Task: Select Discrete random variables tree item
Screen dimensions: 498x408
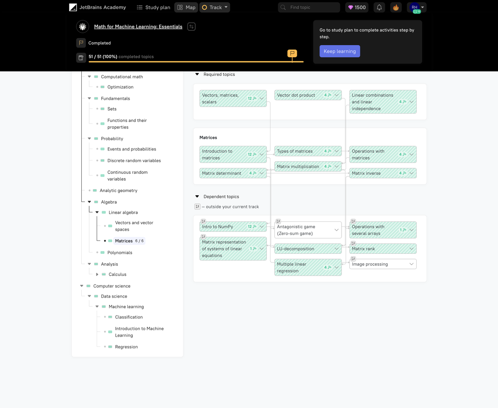Action: (x=134, y=161)
